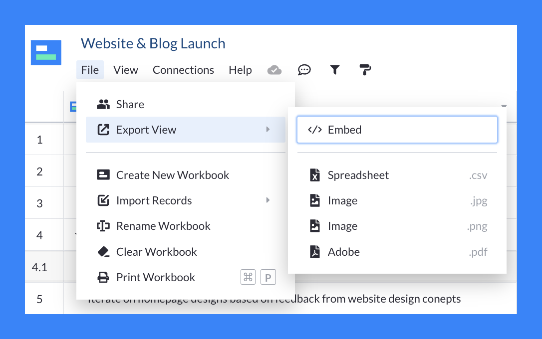Click the Website & Blog Launch title
The image size is (542, 339).
153,43
